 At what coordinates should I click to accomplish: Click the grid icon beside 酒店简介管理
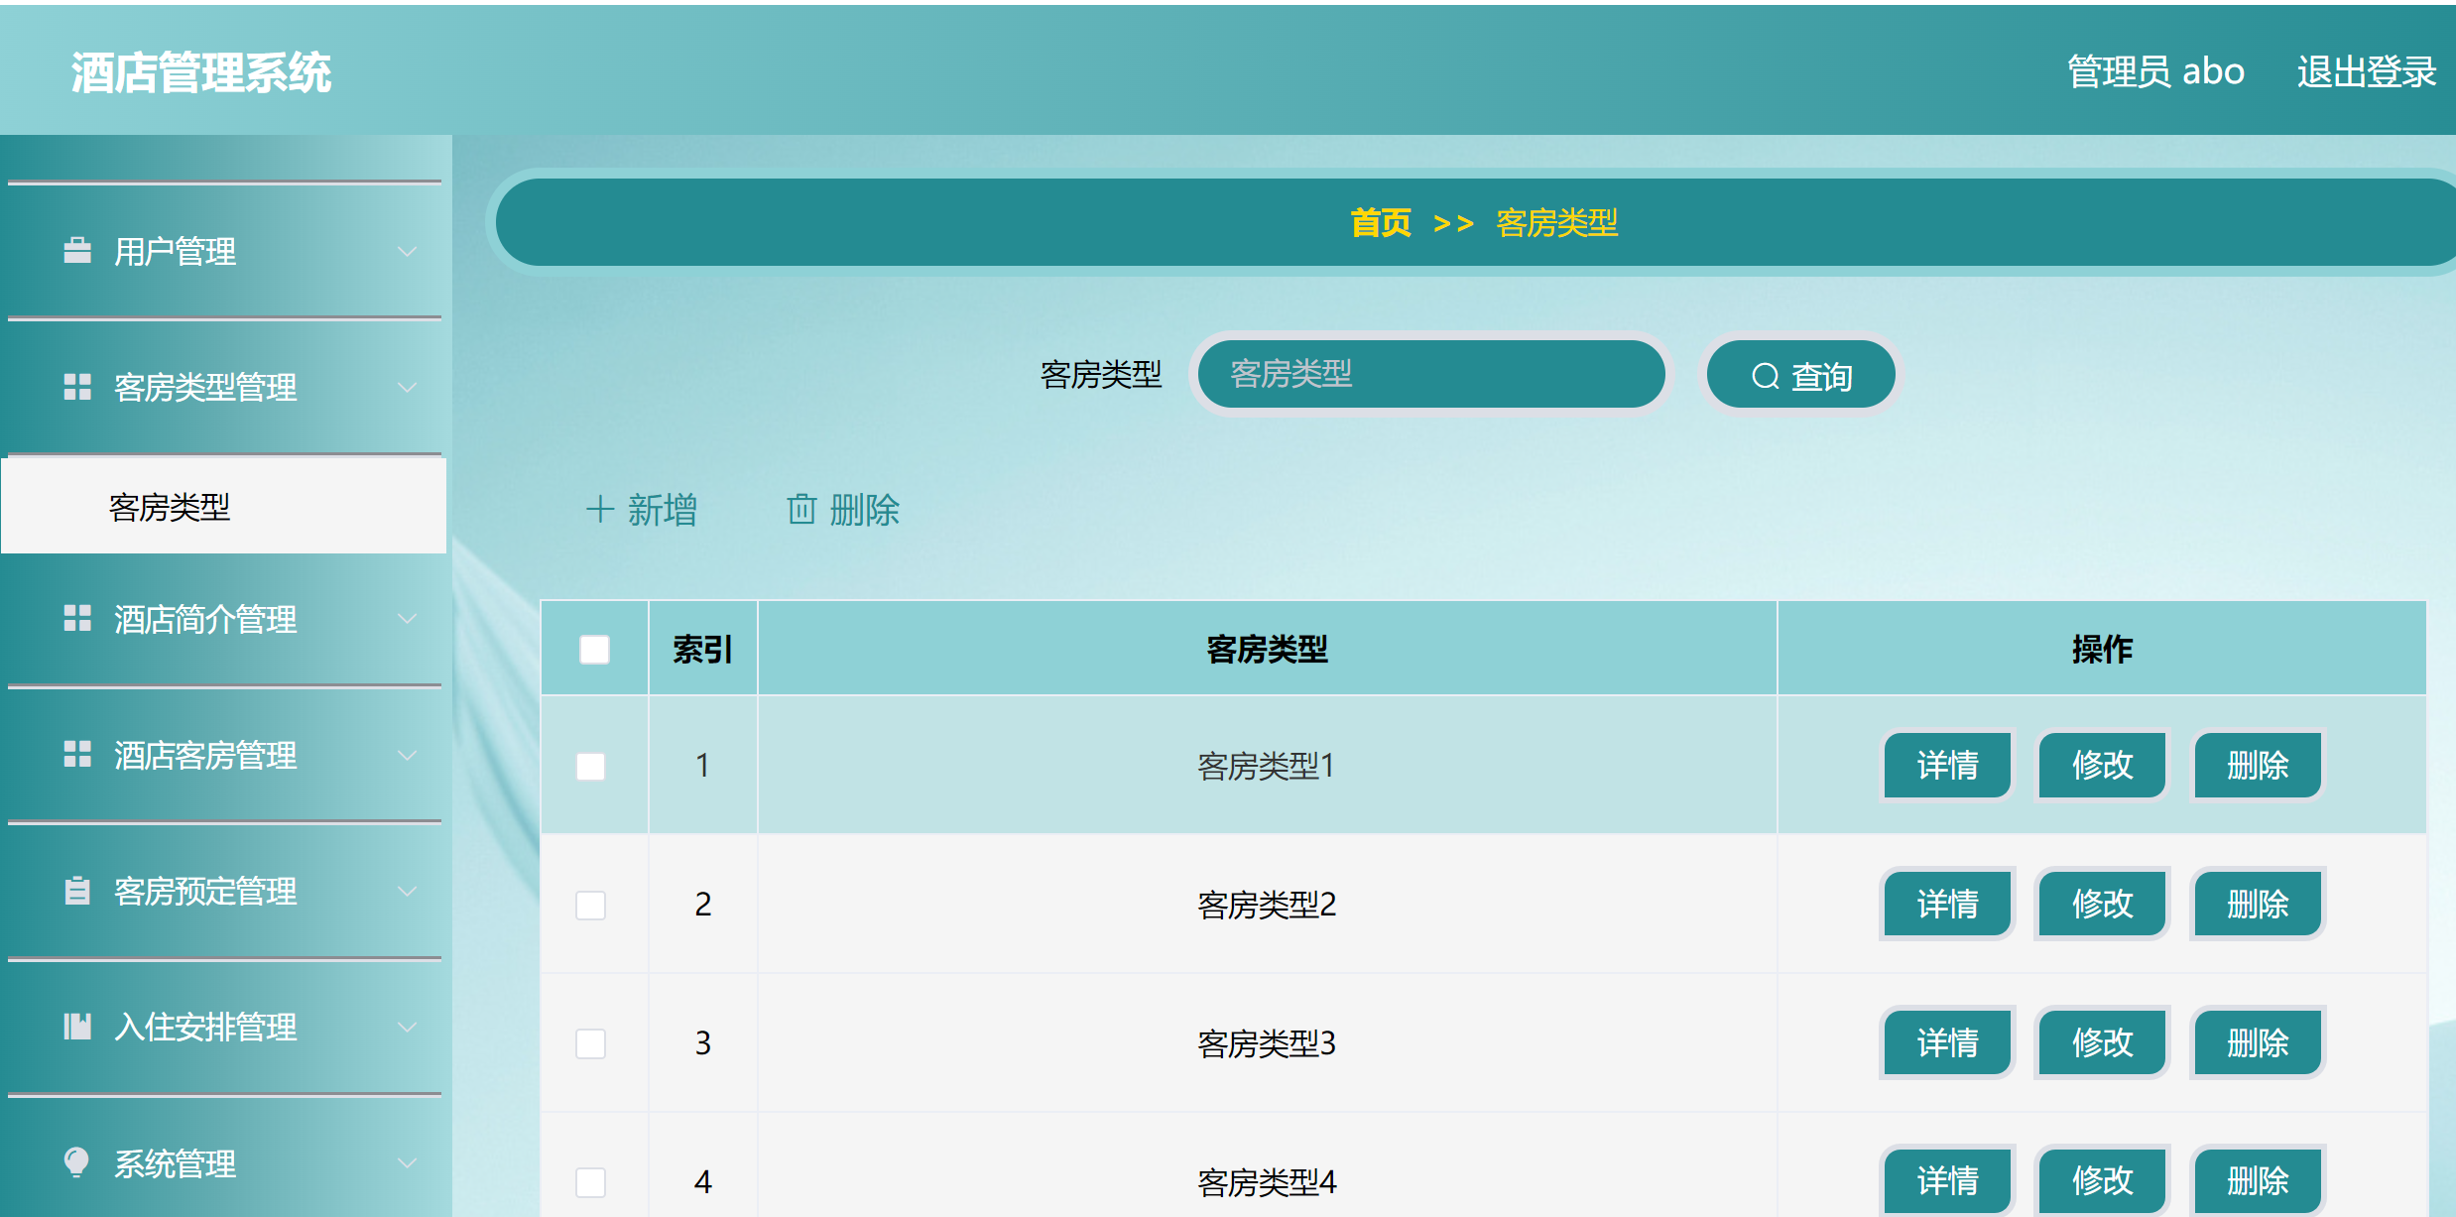click(77, 619)
